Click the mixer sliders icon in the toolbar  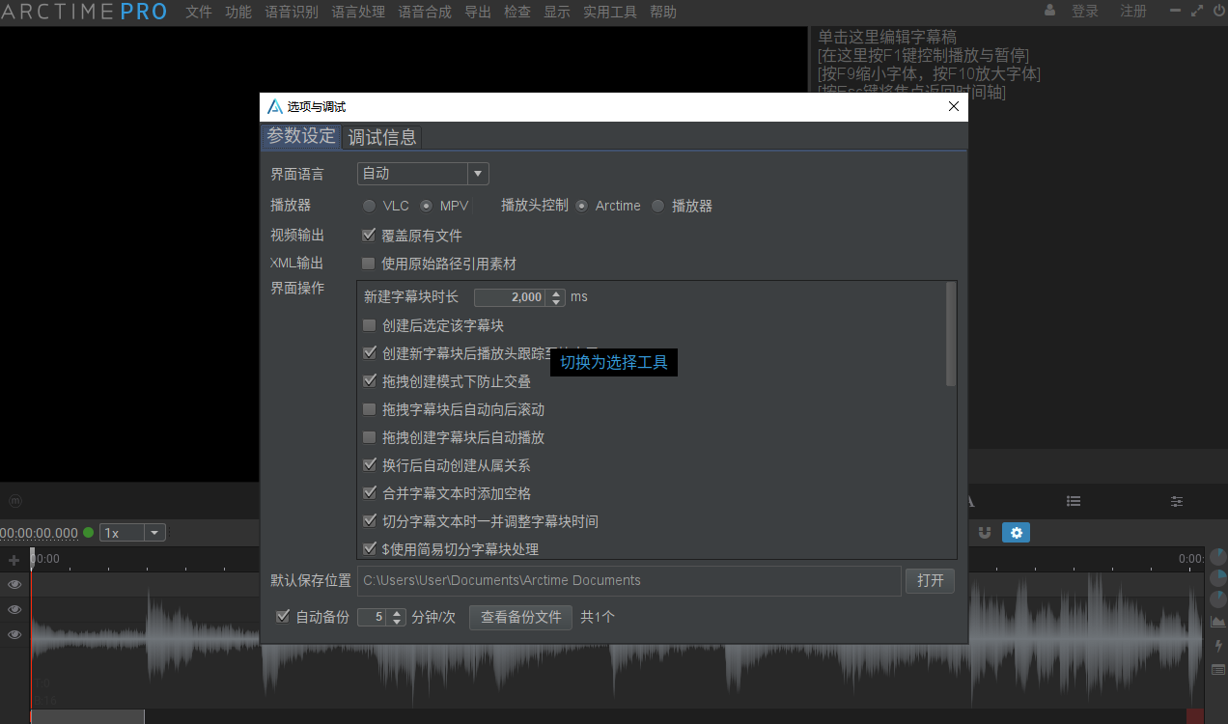coord(1176,501)
